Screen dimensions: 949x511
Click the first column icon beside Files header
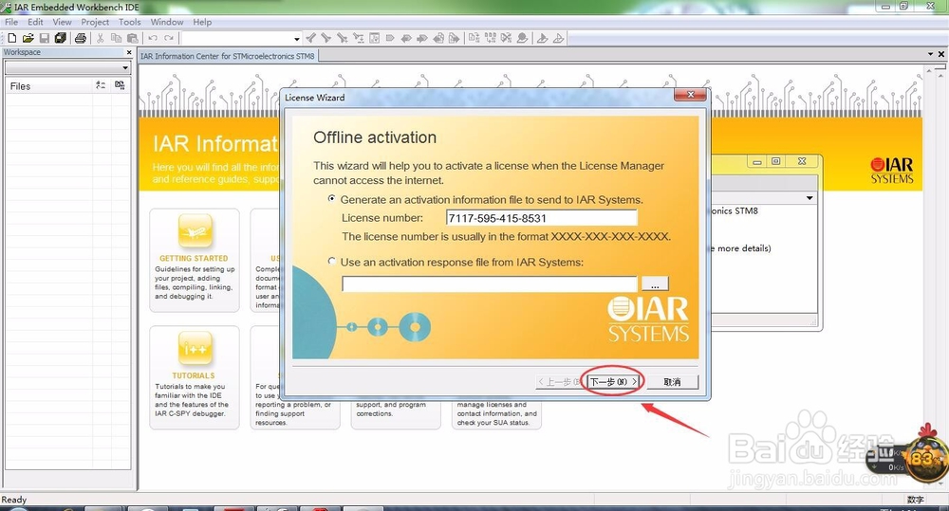pyautogui.click(x=101, y=86)
